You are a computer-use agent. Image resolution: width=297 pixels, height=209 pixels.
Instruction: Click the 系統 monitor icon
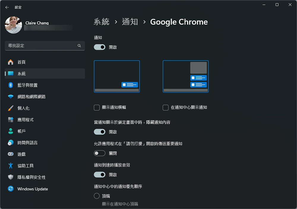[11, 74]
